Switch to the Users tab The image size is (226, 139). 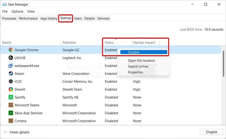point(78,18)
